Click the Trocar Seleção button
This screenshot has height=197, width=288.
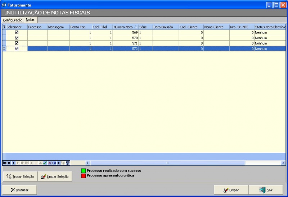click(x=20, y=177)
